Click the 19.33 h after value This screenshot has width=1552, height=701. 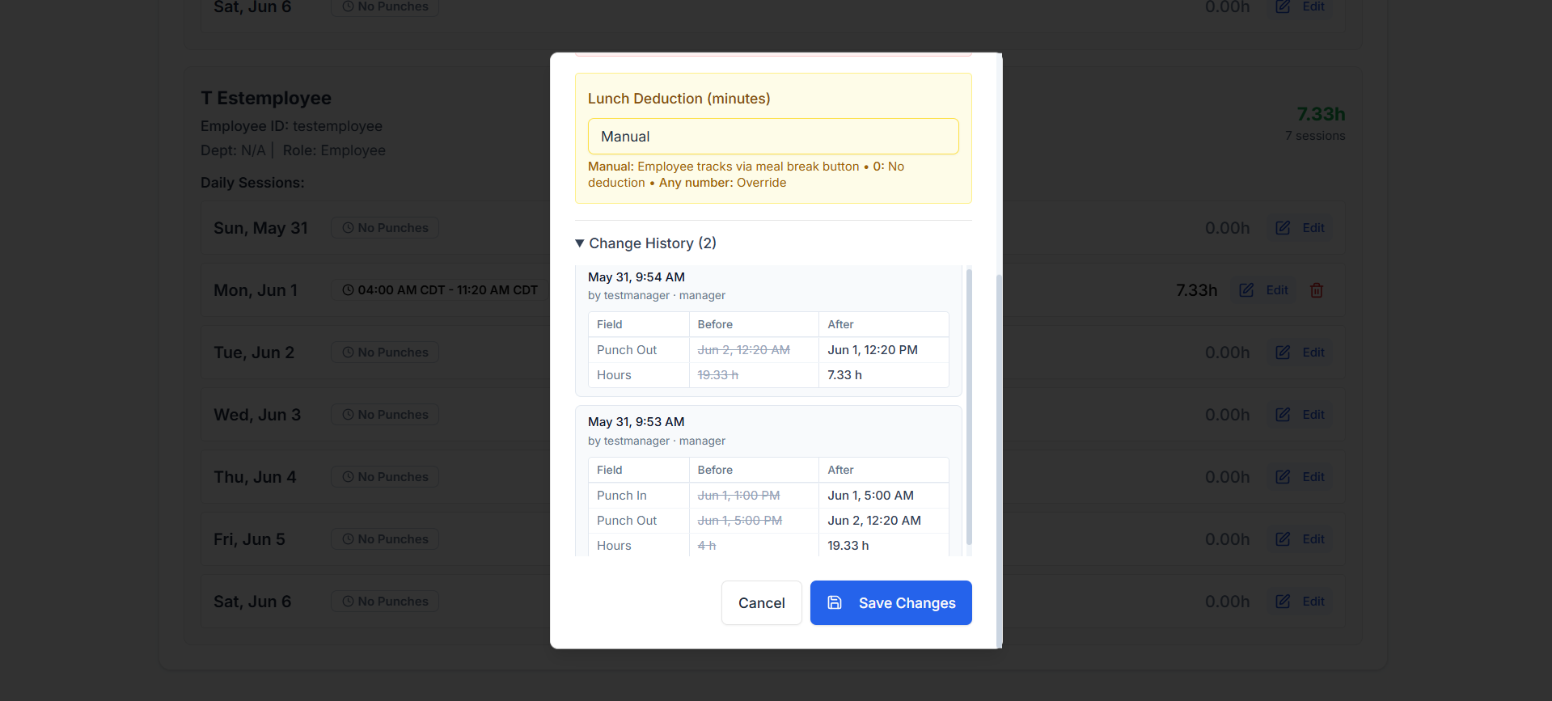[848, 546]
